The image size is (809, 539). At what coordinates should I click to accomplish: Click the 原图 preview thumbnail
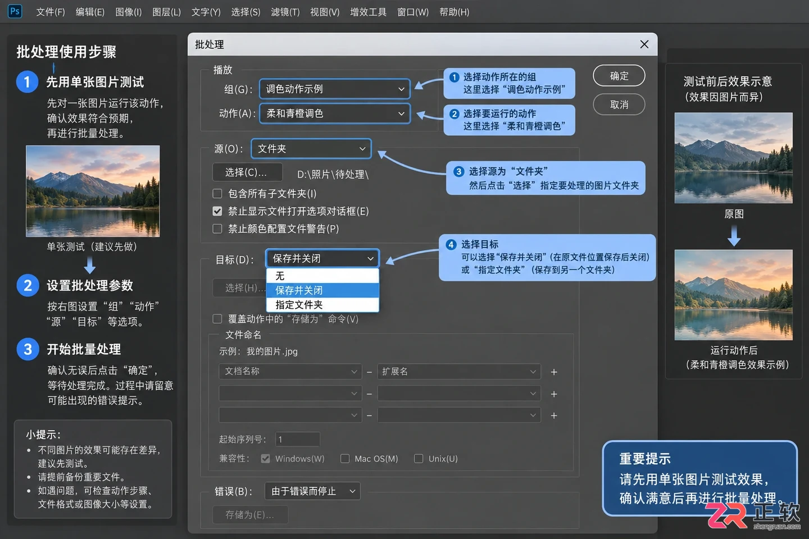pyautogui.click(x=734, y=158)
